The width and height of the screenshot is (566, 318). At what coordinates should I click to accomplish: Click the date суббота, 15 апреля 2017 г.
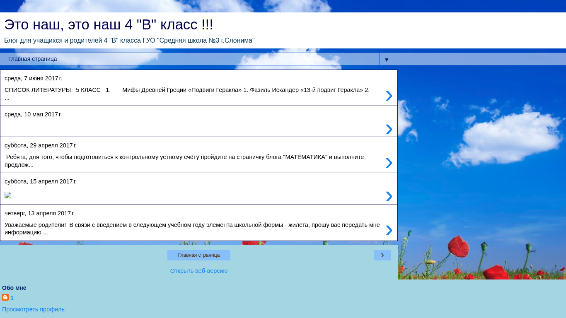coord(41,181)
